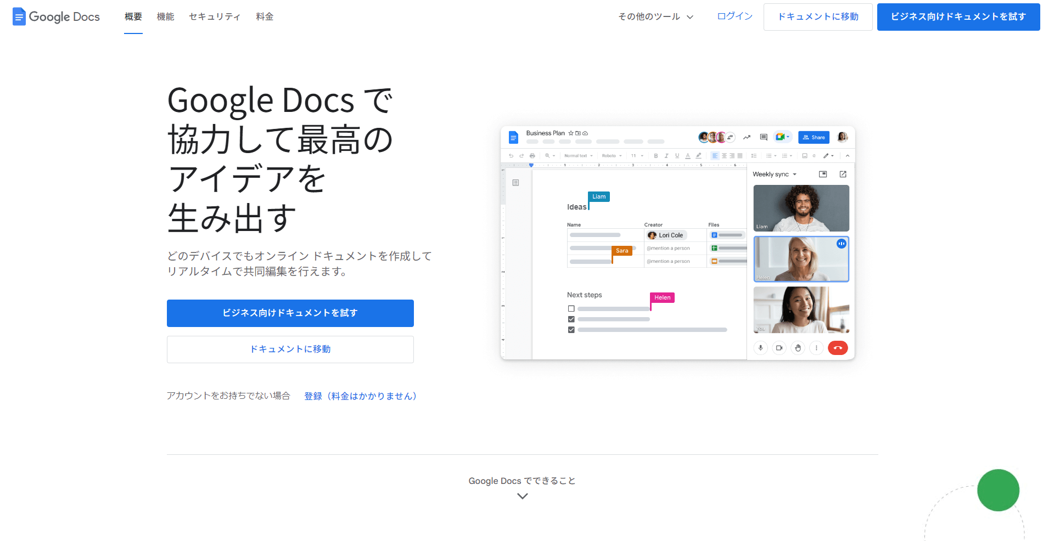
Task: Click the insert image icon in the toolbar
Action: [805, 156]
